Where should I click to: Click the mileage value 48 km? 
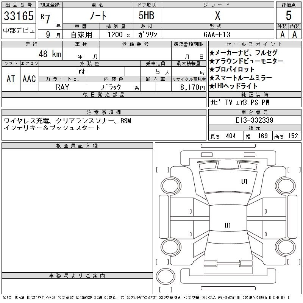coord(50,54)
